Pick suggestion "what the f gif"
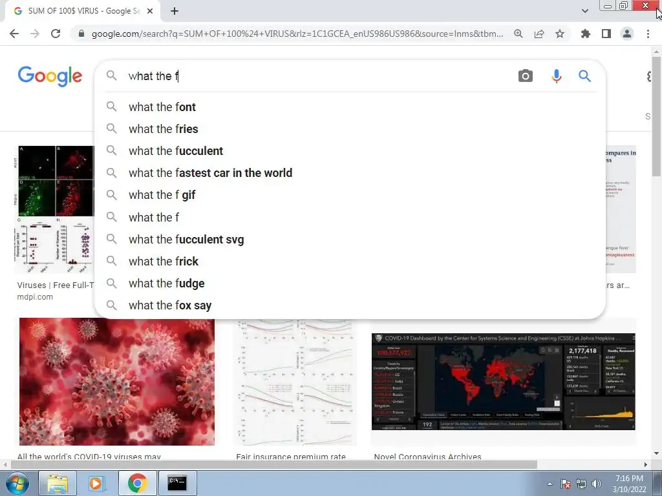The width and height of the screenshot is (662, 496). pyautogui.click(x=350, y=195)
